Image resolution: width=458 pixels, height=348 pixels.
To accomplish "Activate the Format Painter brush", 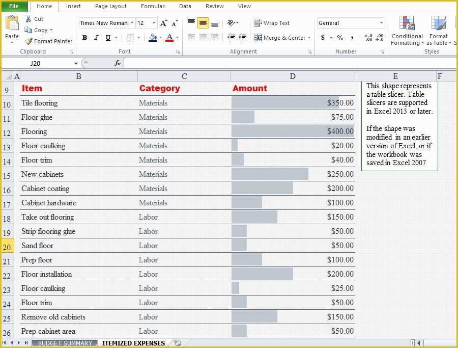I will click(28, 41).
